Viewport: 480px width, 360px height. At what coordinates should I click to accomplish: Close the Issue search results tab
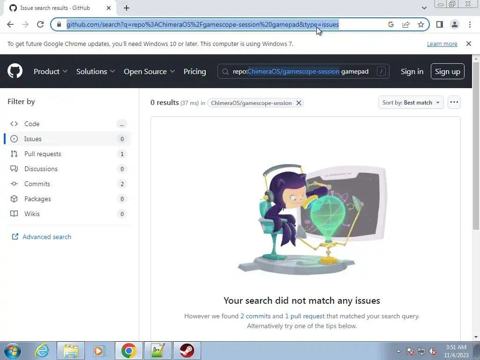pos(109,8)
